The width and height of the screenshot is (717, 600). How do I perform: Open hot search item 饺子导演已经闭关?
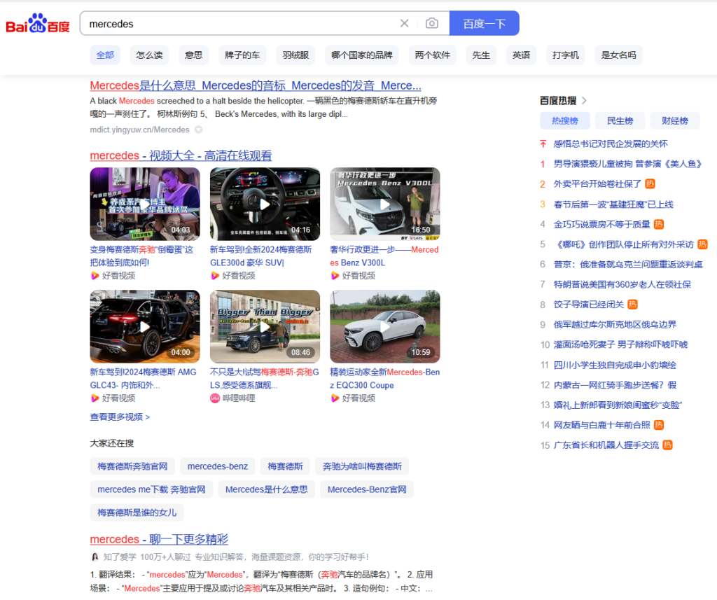pyautogui.click(x=588, y=304)
